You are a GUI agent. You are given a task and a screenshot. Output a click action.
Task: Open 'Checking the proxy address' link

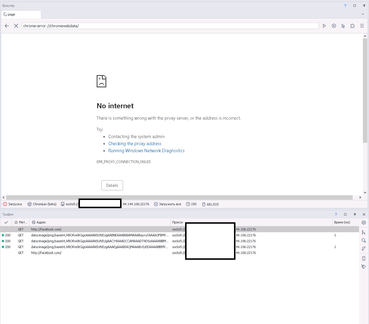pos(135,144)
